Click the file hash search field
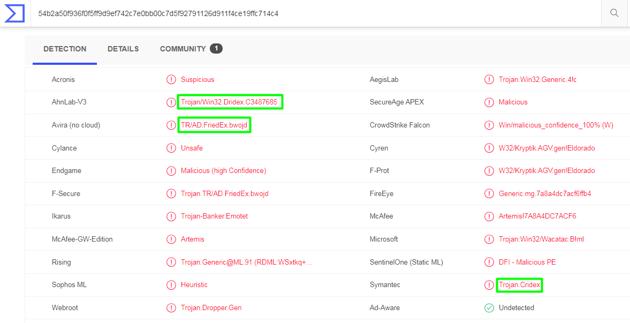 [316, 13]
